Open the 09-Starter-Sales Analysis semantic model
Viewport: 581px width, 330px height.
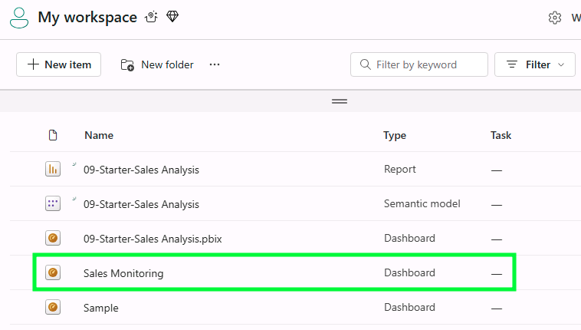click(x=141, y=204)
